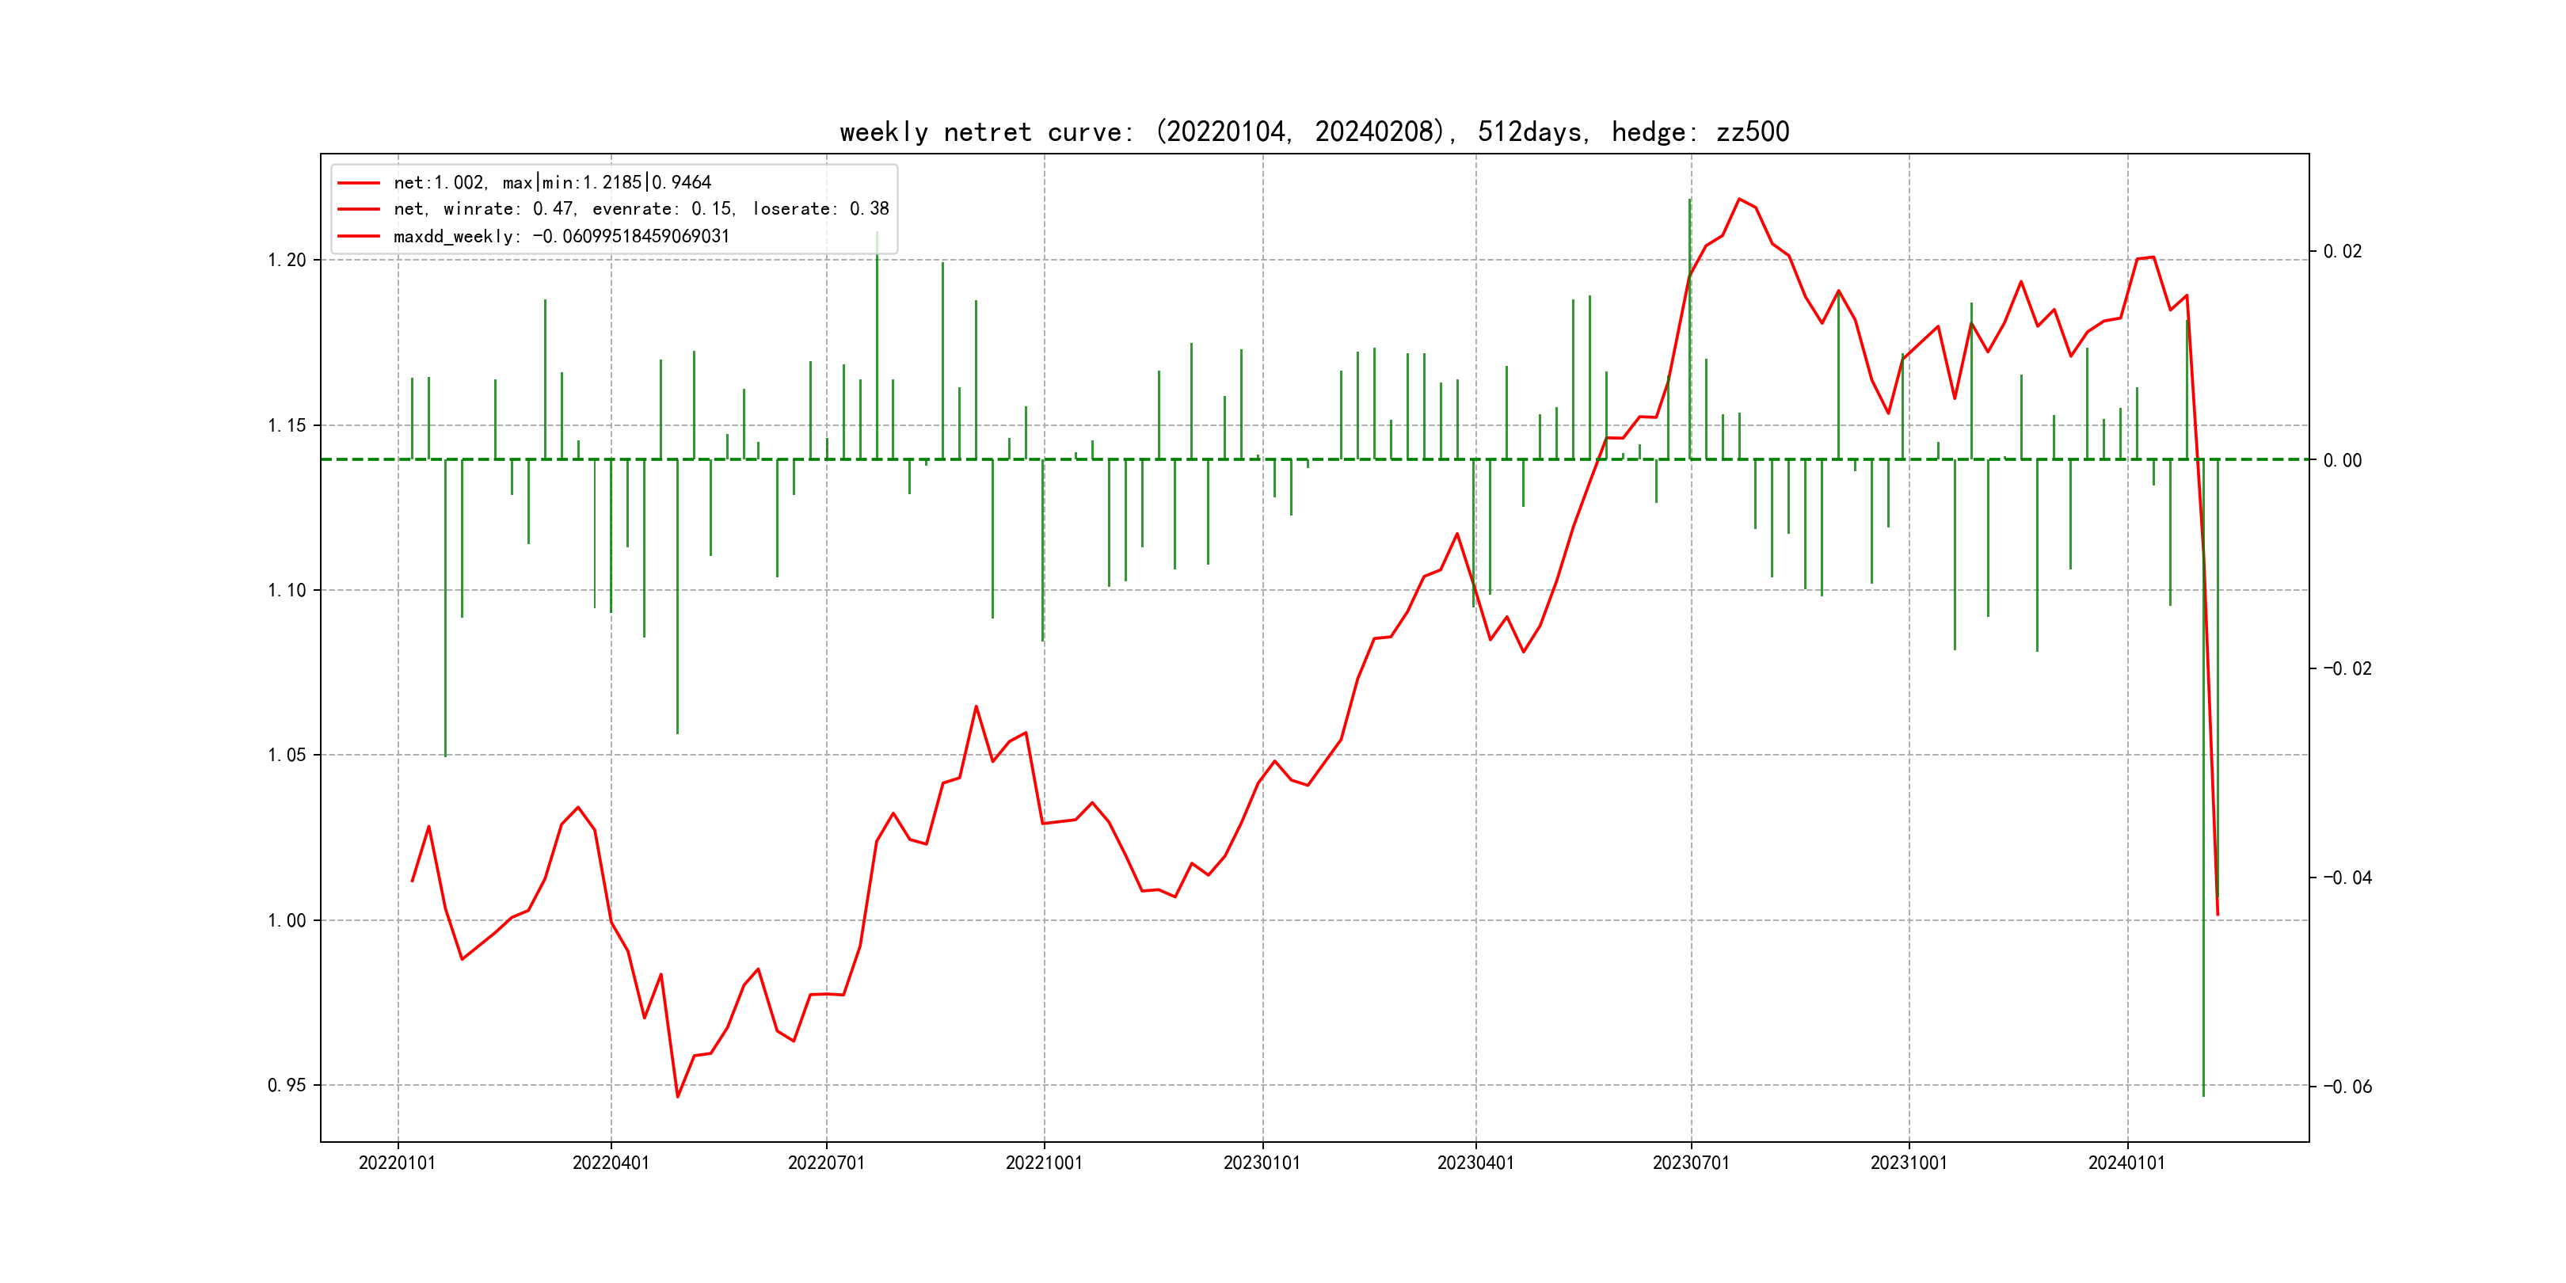Click the chart title text
Screen dimensions: 2566x1283
(x=1314, y=131)
